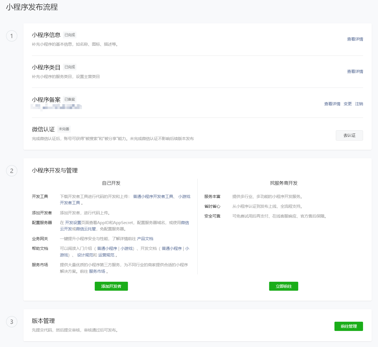378x347 pixels.
Task: Click the 安全可靠 label
Action: pos(212,216)
